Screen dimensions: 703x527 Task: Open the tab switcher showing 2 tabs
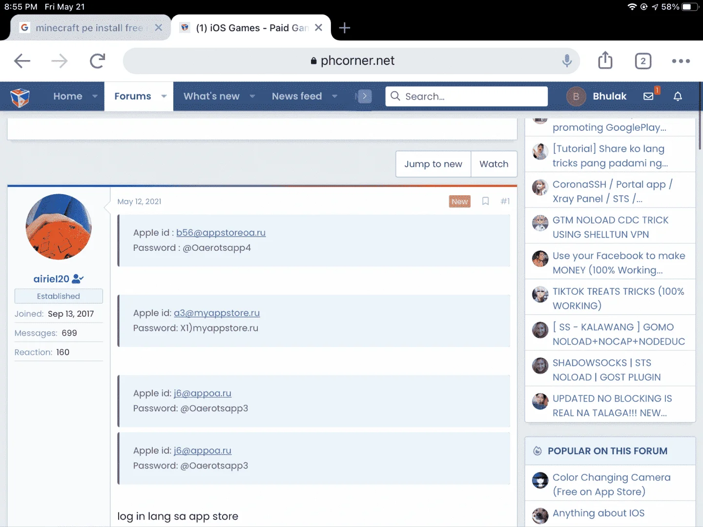click(x=643, y=61)
